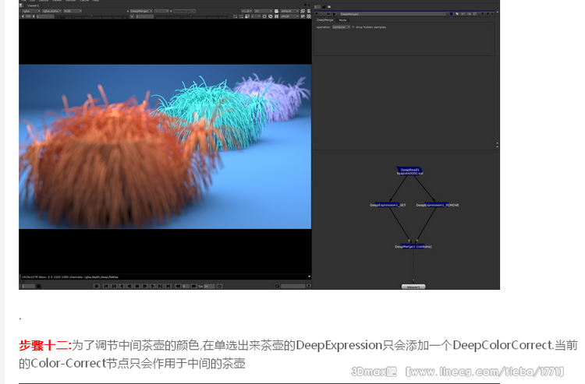The width and height of the screenshot is (585, 384).
Task: Open the rgba.alpha channel dropdown
Action: pos(51,11)
